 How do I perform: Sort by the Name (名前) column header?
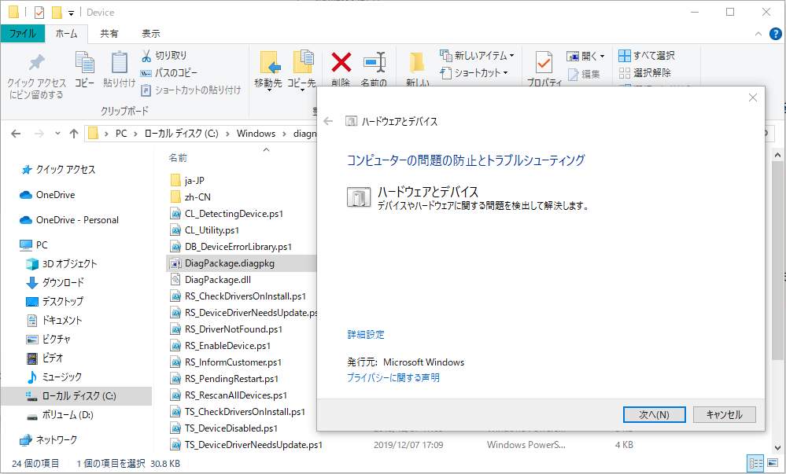(178, 158)
